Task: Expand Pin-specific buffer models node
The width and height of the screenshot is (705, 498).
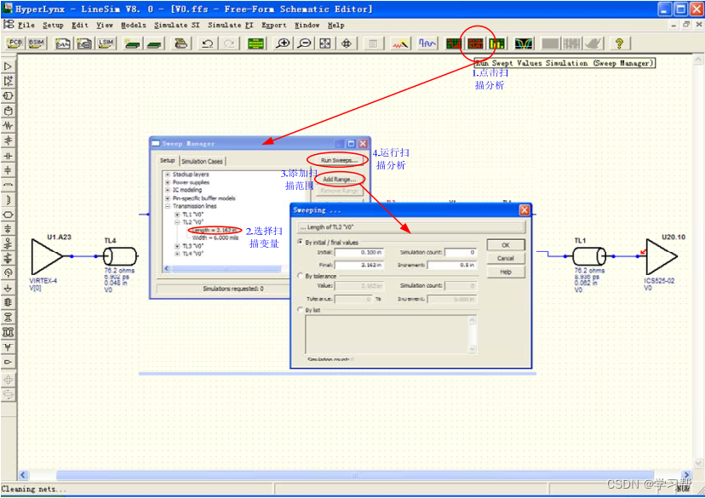Action: click(x=167, y=197)
